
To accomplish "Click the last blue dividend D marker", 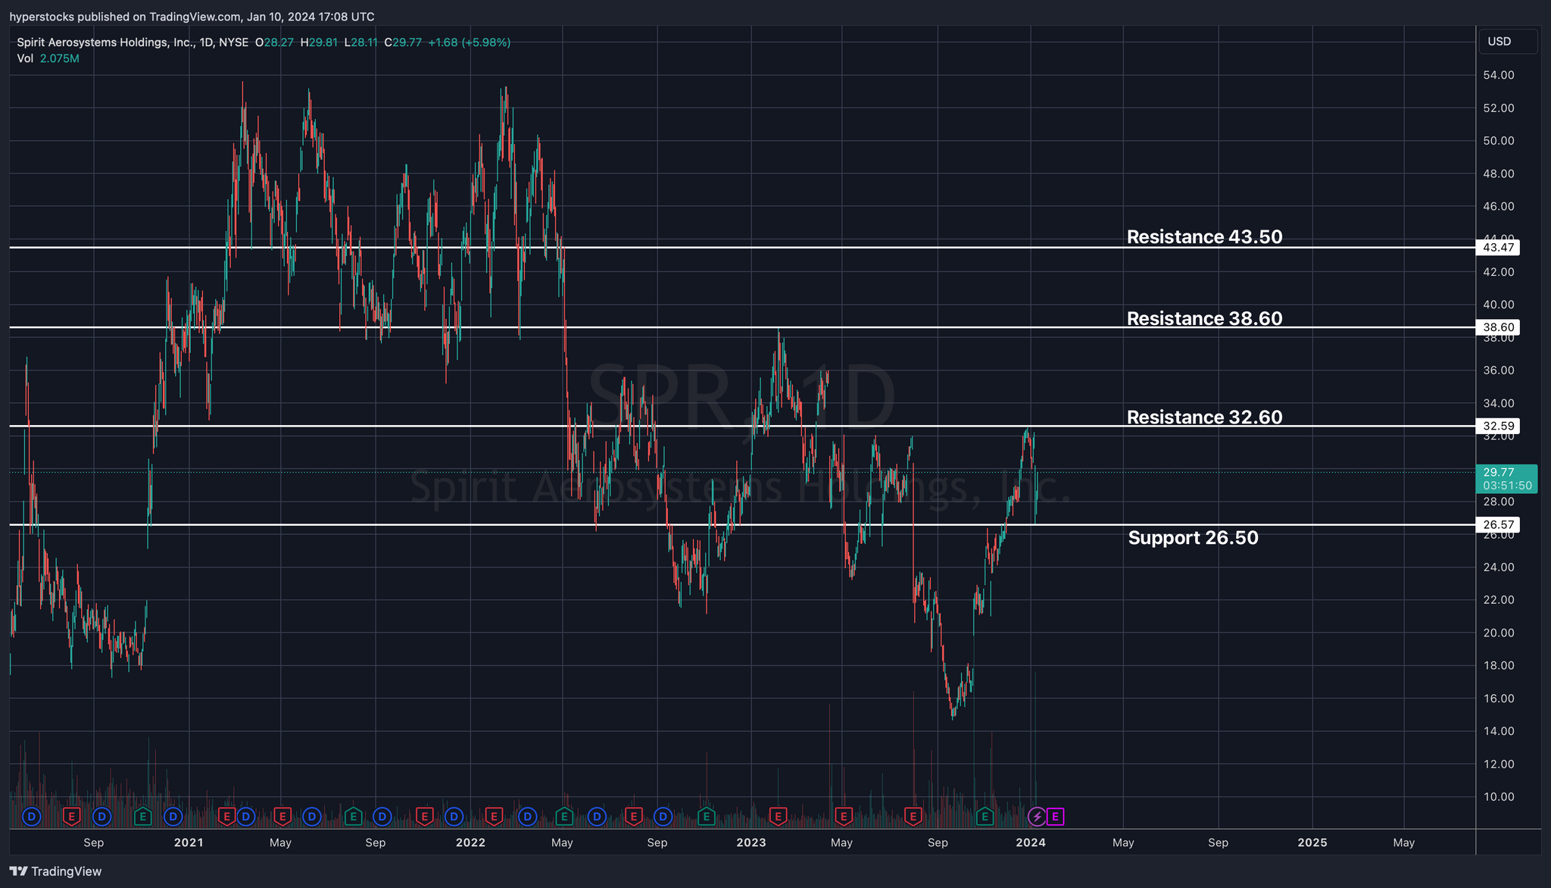I will point(663,817).
